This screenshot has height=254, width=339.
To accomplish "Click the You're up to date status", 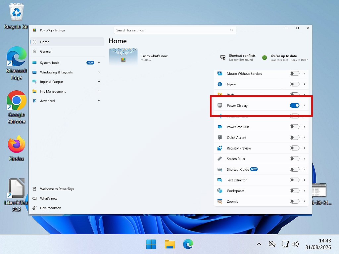I will [285, 58].
